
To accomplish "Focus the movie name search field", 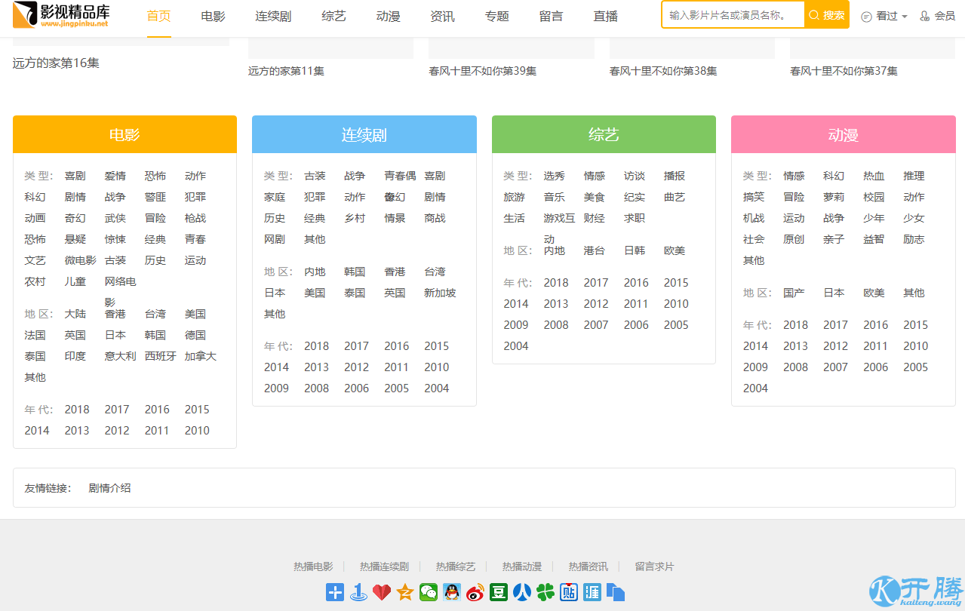I will click(x=733, y=15).
